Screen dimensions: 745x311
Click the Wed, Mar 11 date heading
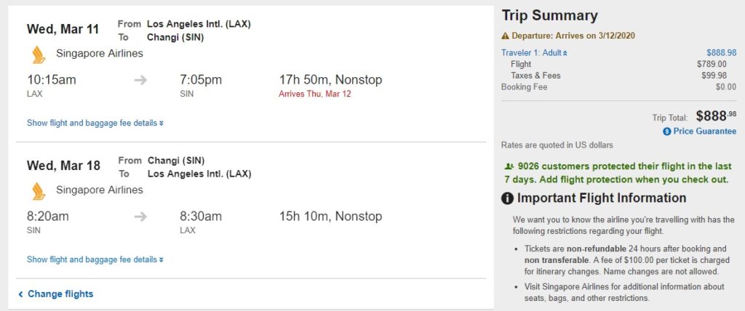point(63,29)
